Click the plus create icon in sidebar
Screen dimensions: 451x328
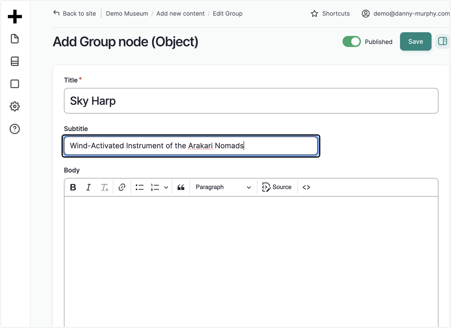pos(15,17)
